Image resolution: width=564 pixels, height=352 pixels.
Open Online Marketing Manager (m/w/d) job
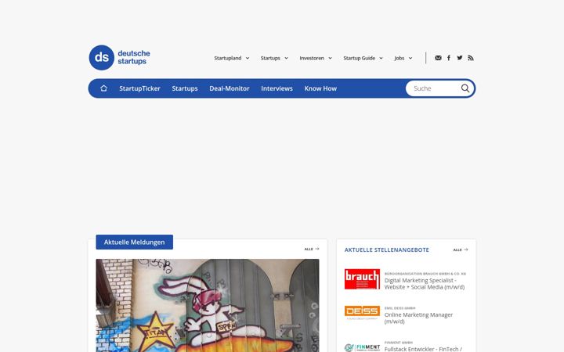coord(418,318)
